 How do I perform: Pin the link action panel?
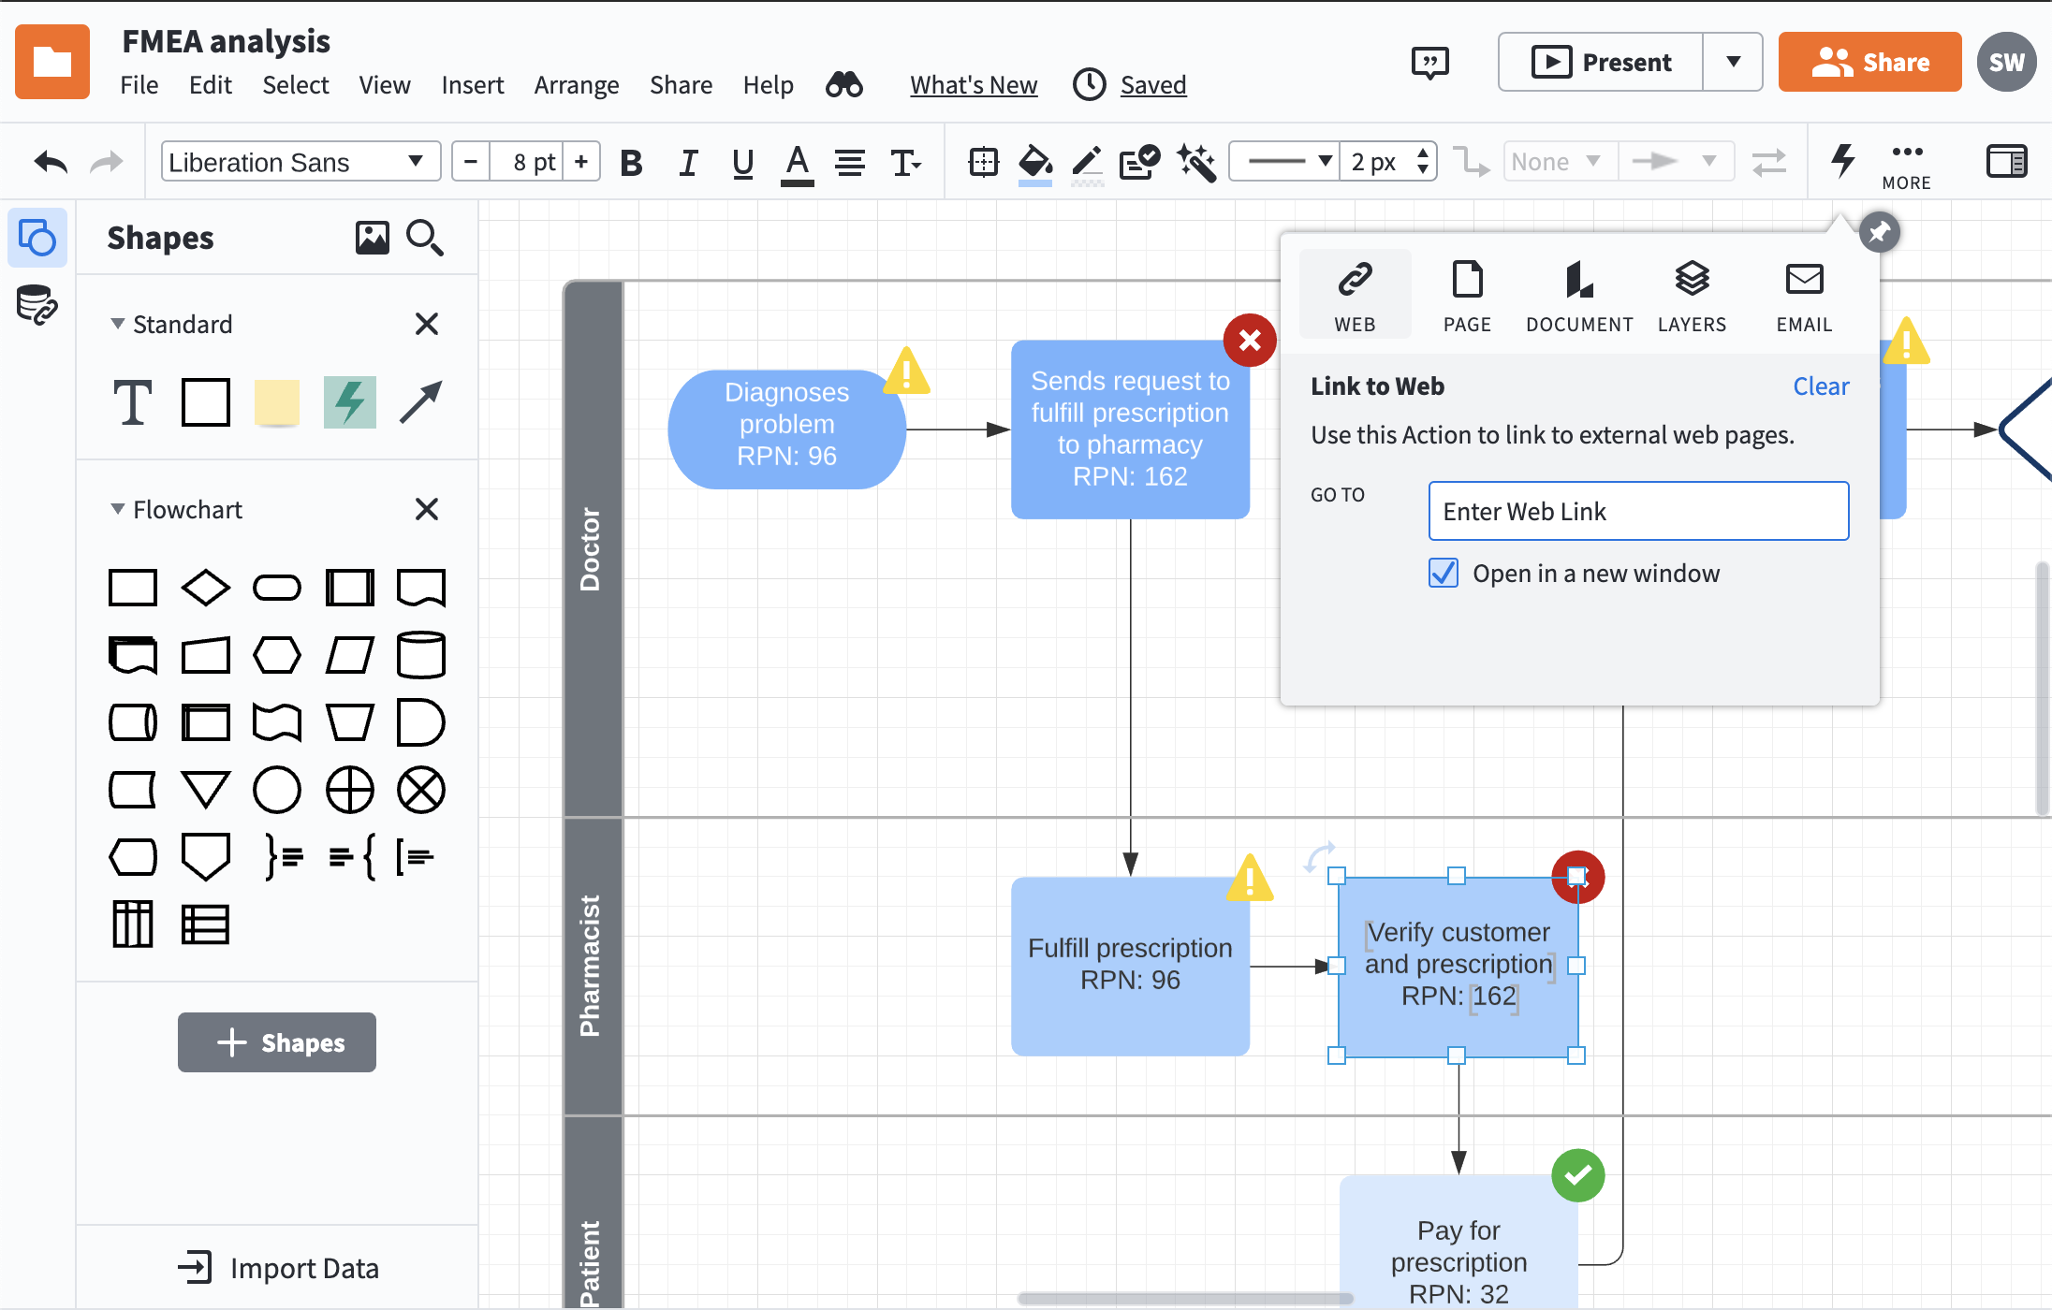(1879, 232)
